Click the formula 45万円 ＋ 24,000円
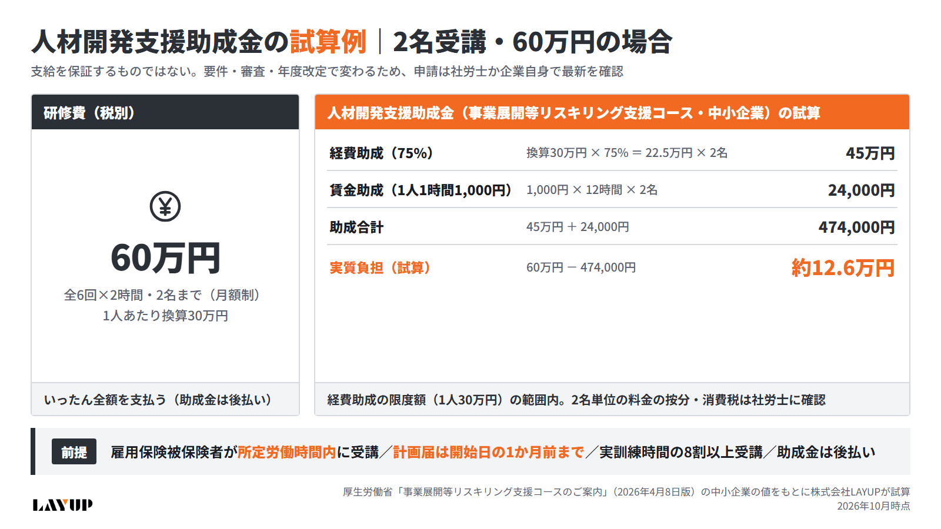The image size is (941, 529). coord(578,227)
